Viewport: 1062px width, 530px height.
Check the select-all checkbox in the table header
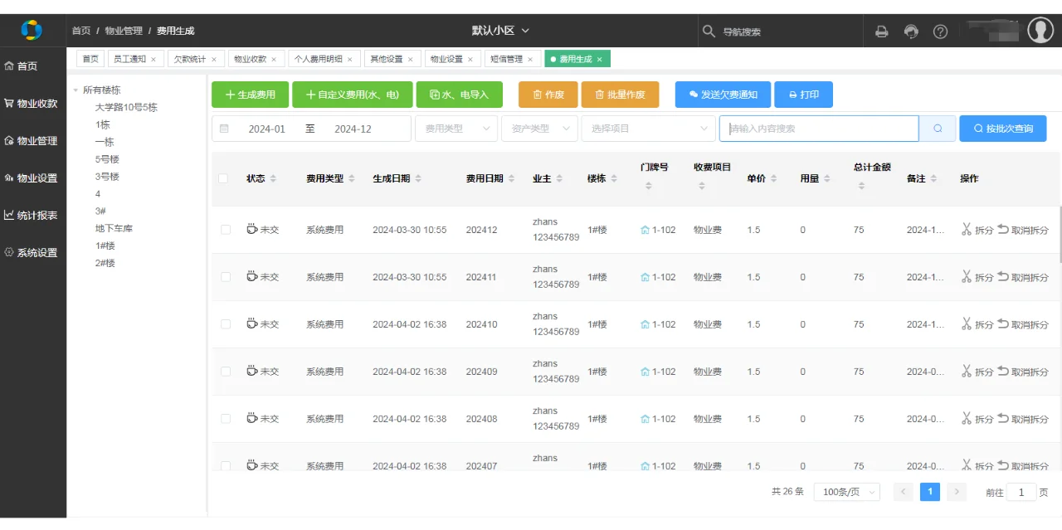(225, 177)
